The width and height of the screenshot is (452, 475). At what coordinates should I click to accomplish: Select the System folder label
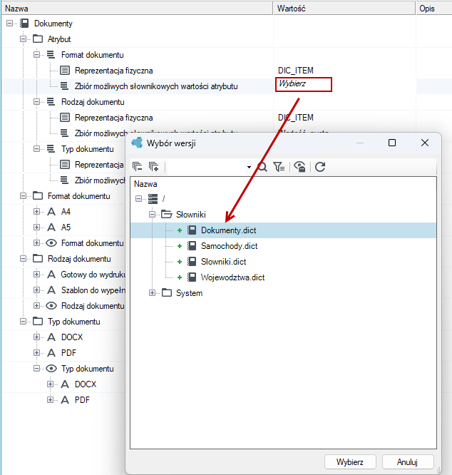click(x=189, y=293)
